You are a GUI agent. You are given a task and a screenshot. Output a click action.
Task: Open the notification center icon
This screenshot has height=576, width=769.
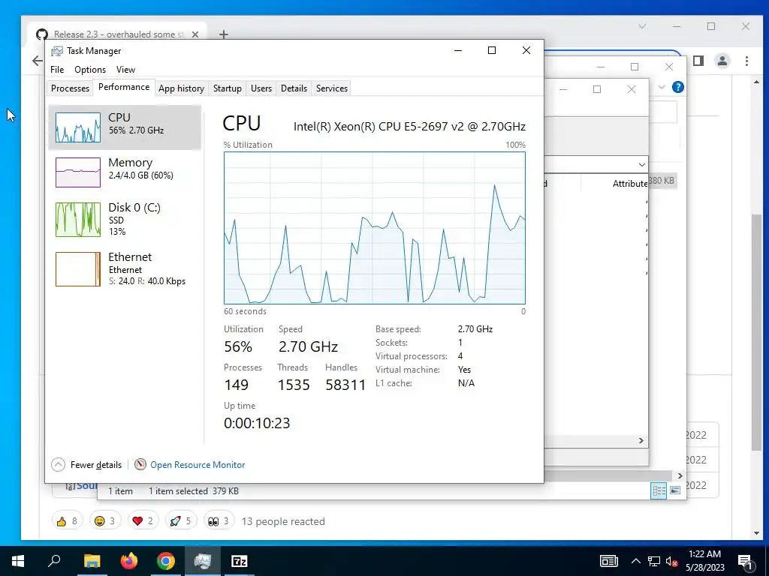(x=745, y=562)
